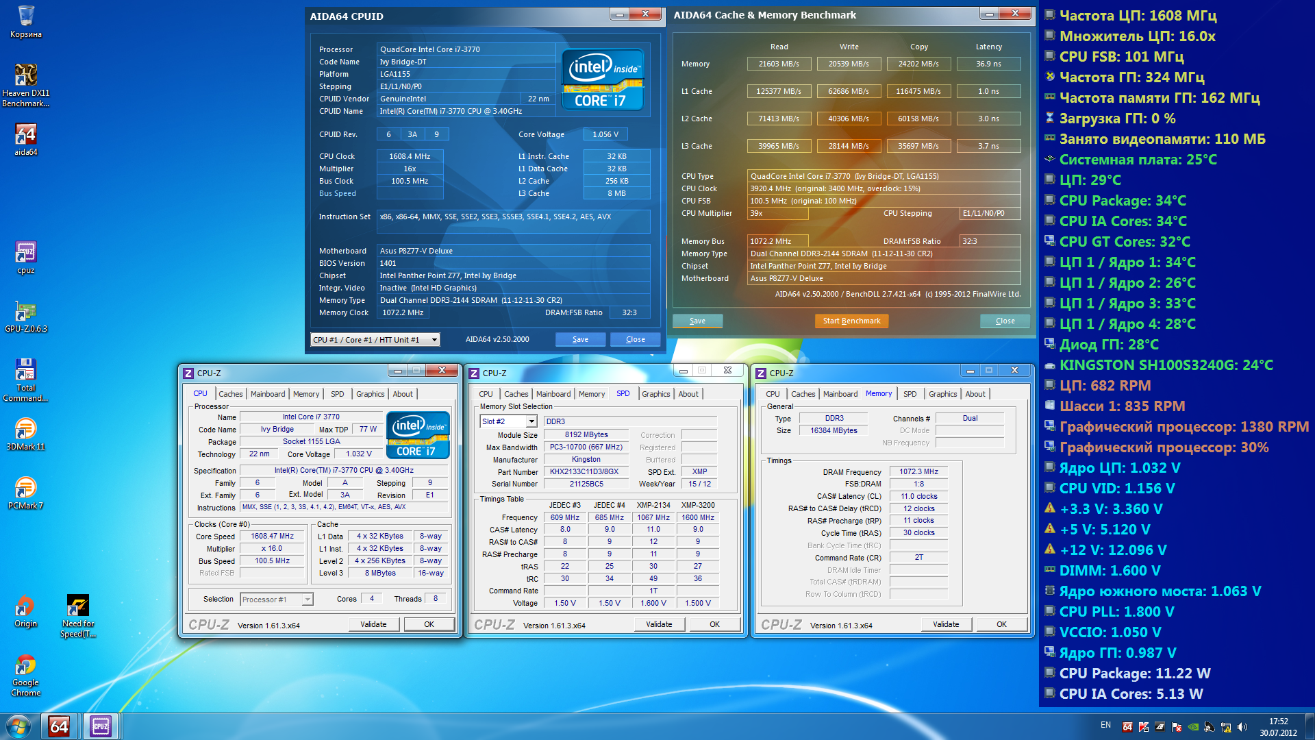The image size is (1315, 740).
Task: Launch the Need for Speed desktop icon
Action: coord(78,606)
